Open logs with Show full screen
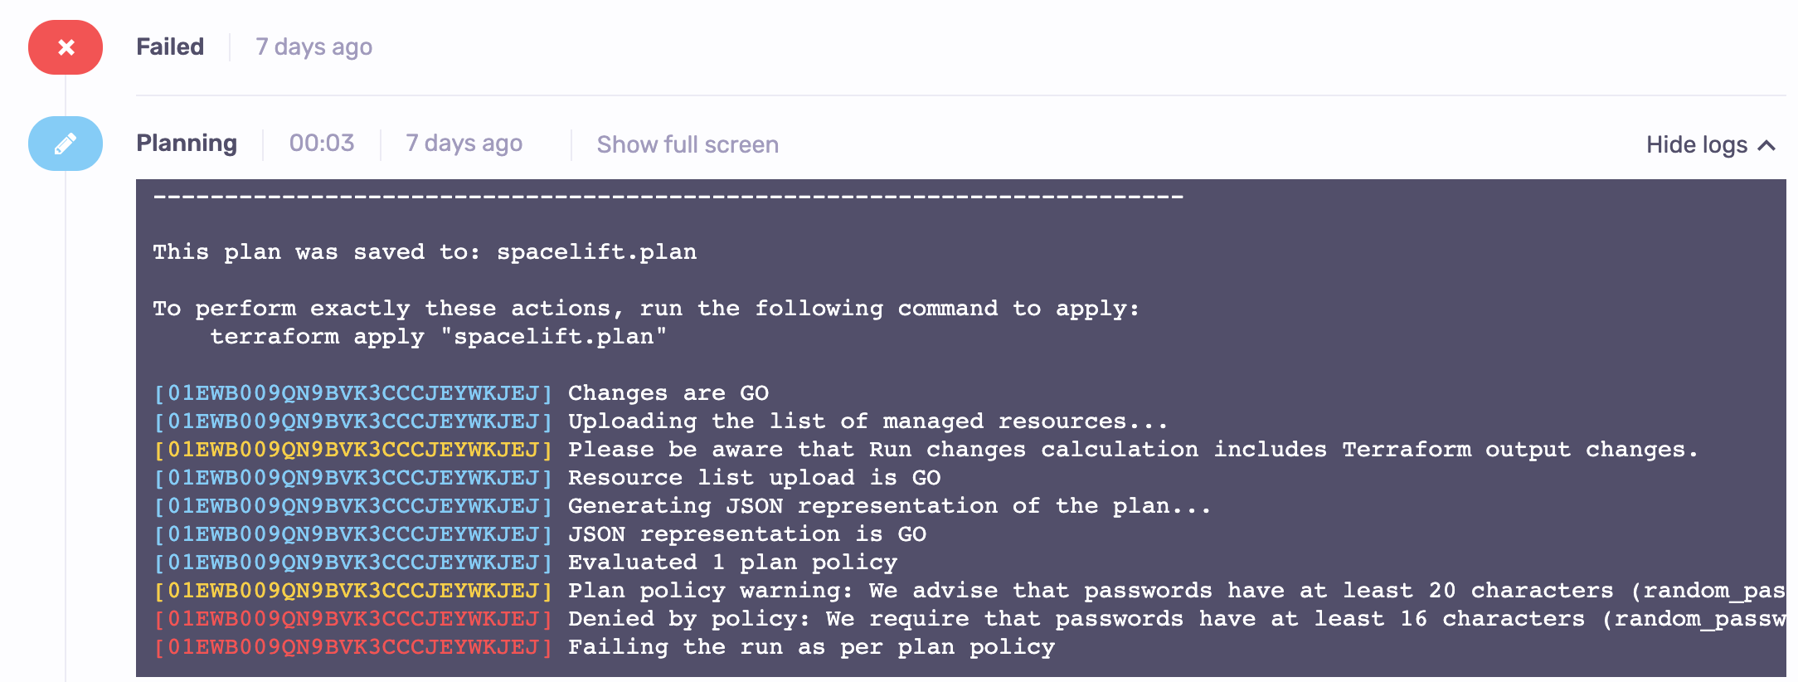Viewport: 1798px width, 682px height. (688, 145)
